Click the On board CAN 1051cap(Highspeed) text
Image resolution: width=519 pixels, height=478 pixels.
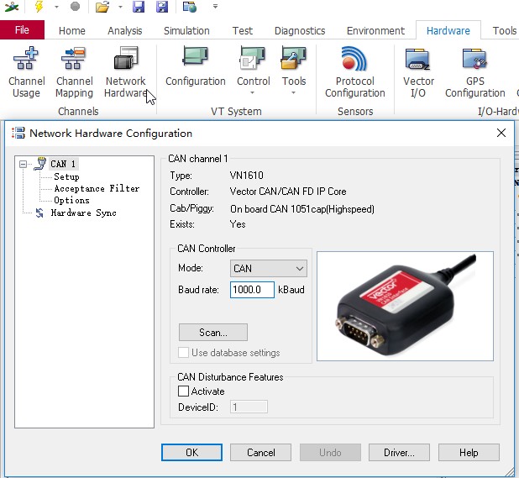click(x=302, y=209)
